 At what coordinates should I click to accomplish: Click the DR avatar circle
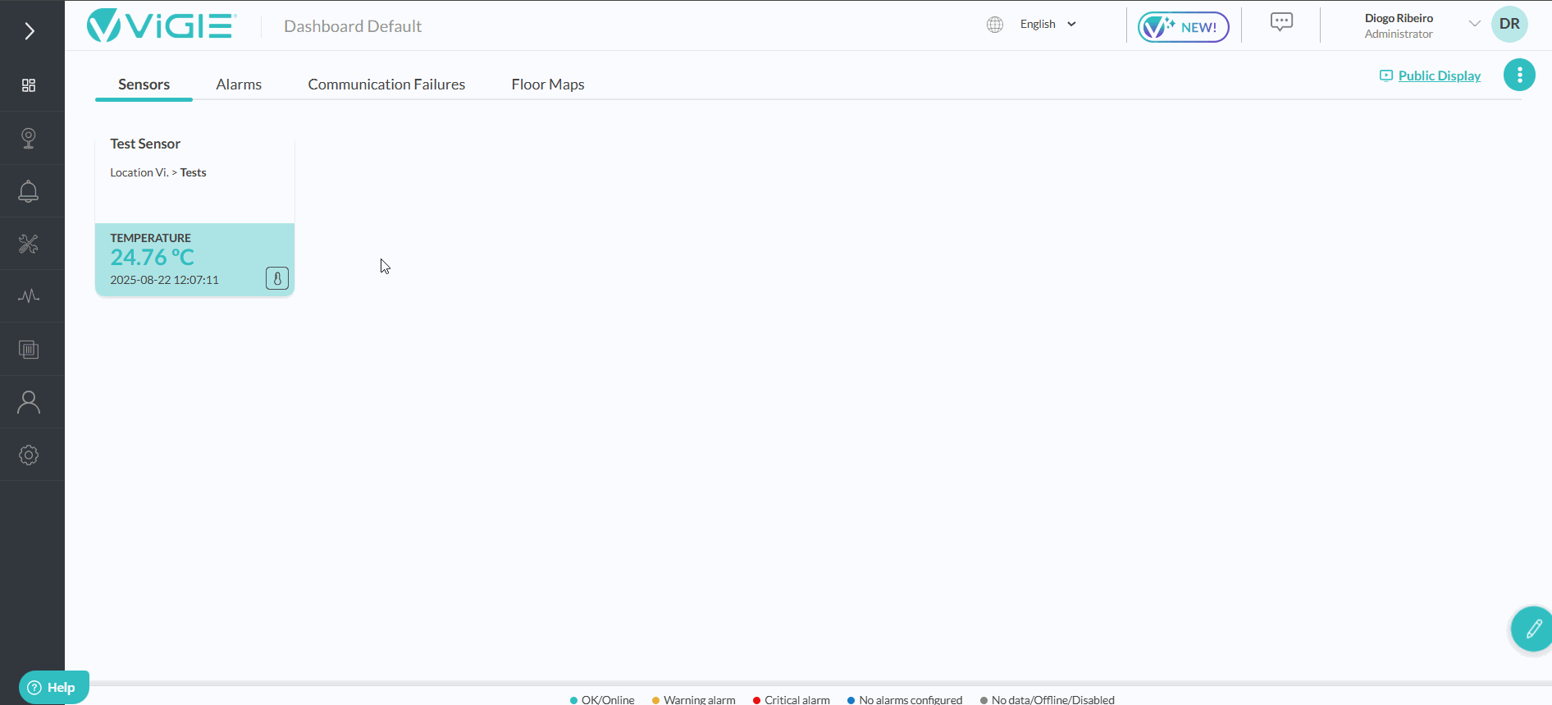1509,25
